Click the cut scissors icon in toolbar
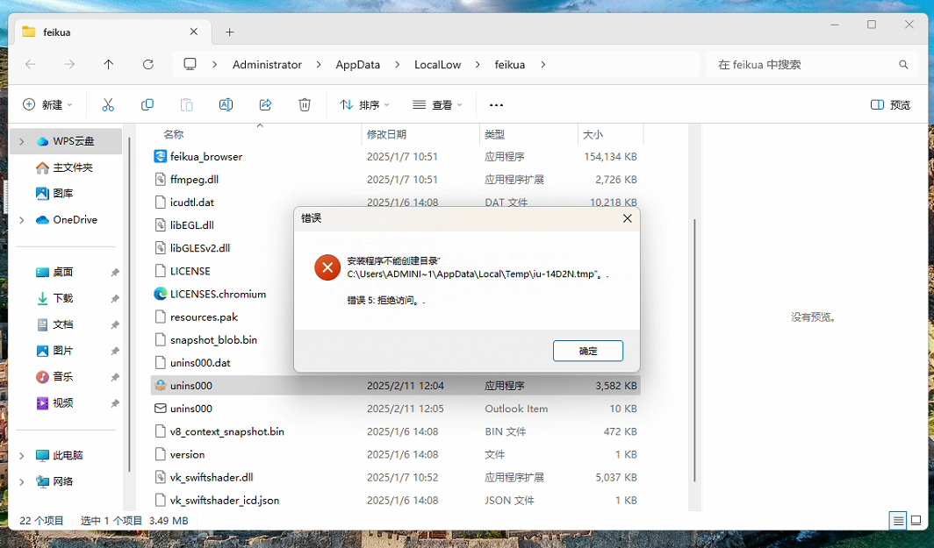This screenshot has width=934, height=548. coord(108,104)
